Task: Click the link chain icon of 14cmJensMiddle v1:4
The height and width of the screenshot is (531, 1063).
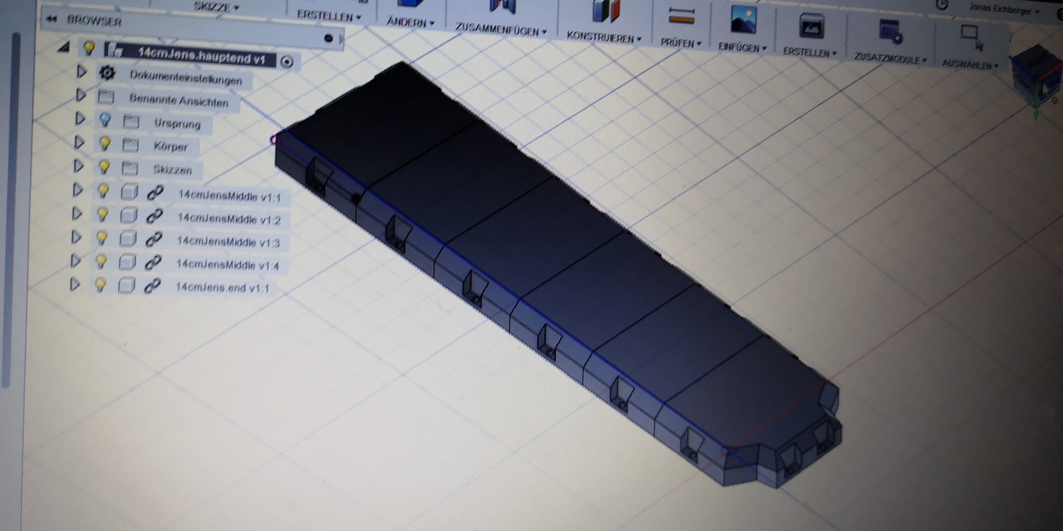Action: [153, 263]
